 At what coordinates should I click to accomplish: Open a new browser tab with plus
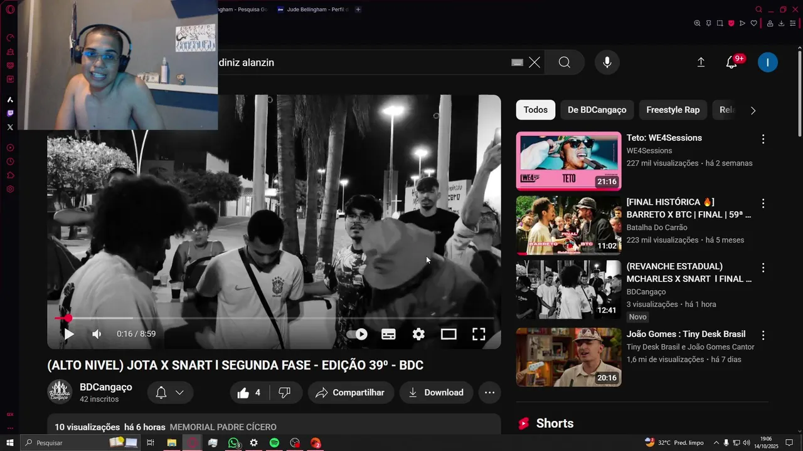tap(358, 9)
